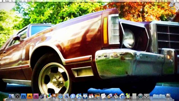
Task: Launch Safari compass icon in Dock
Action: (60, 96)
